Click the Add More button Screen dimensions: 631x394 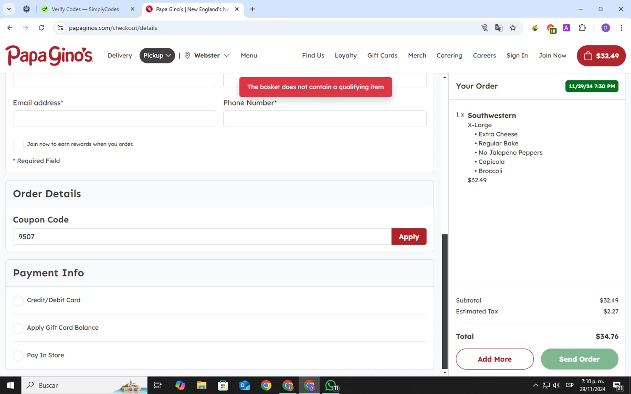point(495,359)
